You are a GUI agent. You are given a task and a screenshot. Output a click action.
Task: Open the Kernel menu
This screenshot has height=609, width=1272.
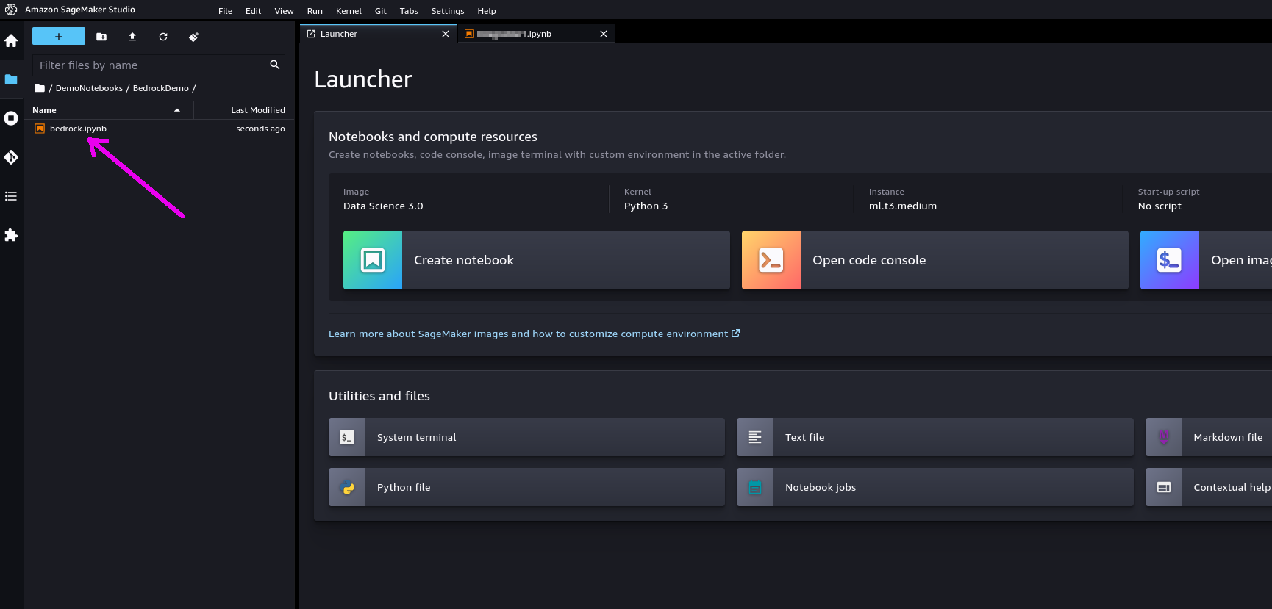[349, 11]
